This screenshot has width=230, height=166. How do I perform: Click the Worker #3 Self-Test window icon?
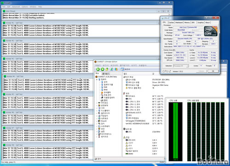pos(4,59)
